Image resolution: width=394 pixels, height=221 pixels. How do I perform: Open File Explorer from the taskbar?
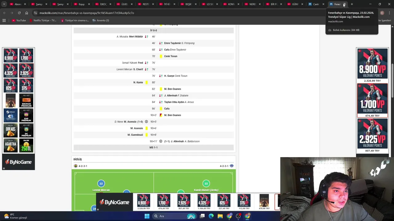tap(220, 216)
